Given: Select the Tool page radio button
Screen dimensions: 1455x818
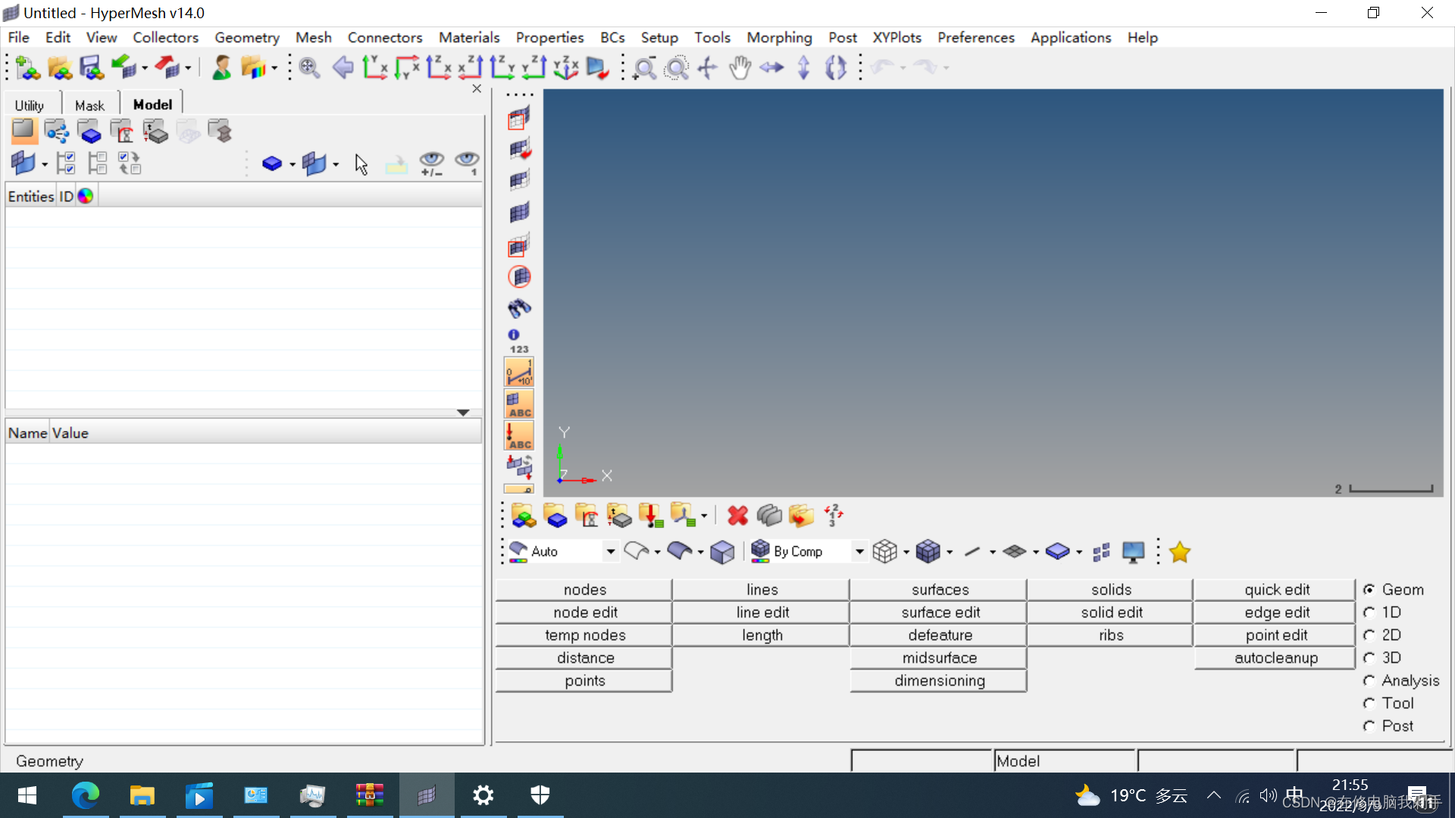Looking at the screenshot, I should (x=1369, y=704).
